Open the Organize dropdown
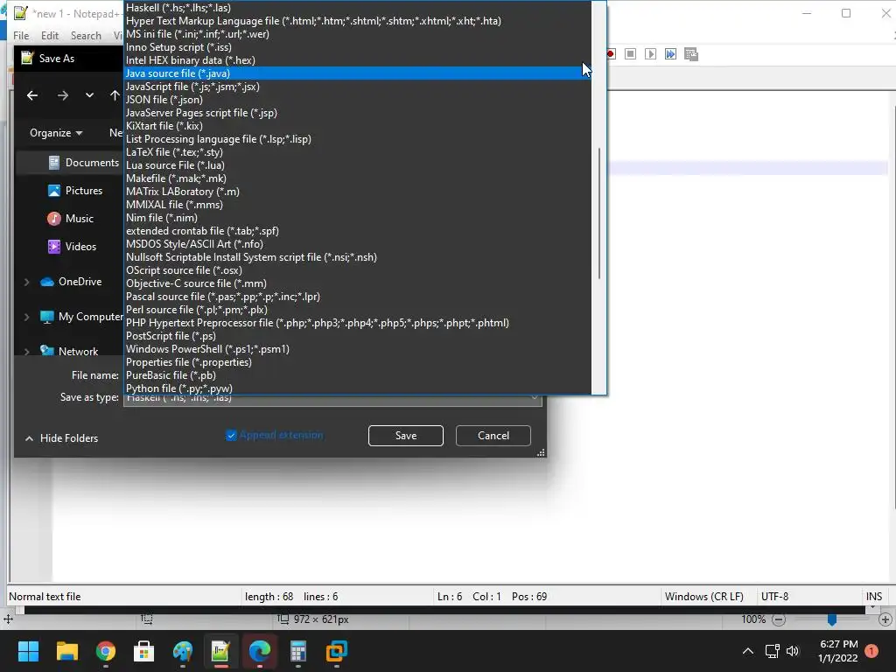Viewport: 896px width, 672px height. click(x=56, y=133)
